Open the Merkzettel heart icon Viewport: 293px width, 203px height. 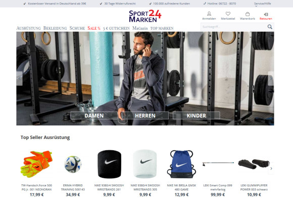pos(228,14)
